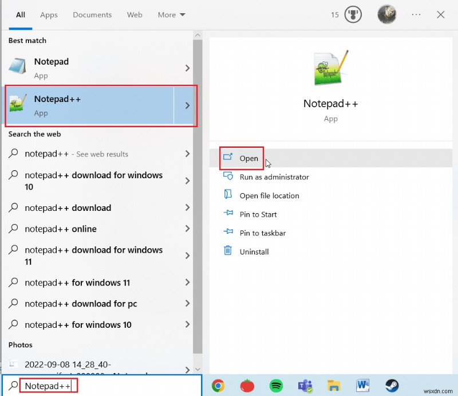Viewport: 458px width, 396px height.
Task: Select 'notepad++ for windows 11' suggestion text
Action: [77, 283]
